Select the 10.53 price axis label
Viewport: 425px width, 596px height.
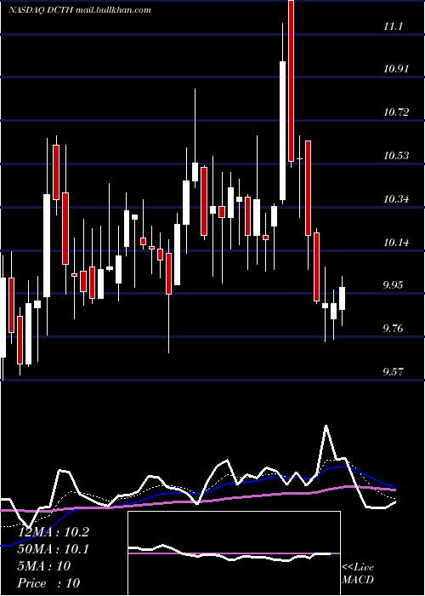point(396,156)
